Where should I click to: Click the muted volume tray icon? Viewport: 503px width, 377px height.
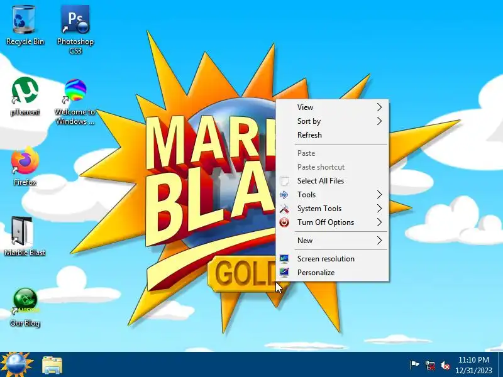(445, 365)
